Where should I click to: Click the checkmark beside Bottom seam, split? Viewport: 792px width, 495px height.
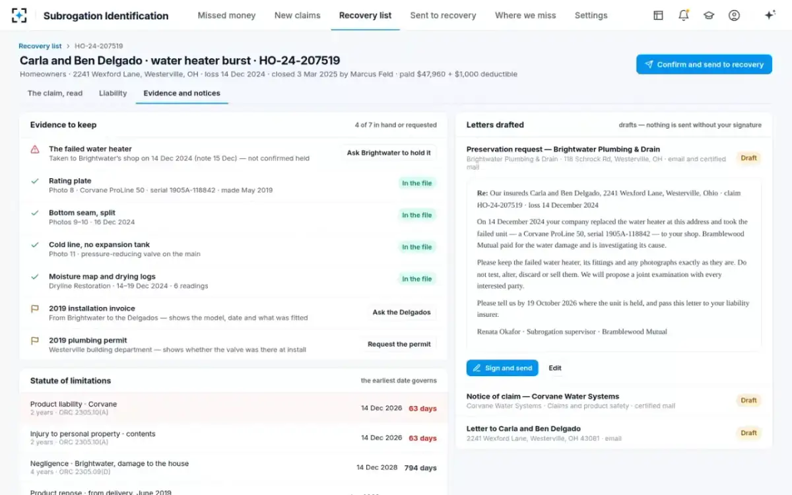point(35,213)
